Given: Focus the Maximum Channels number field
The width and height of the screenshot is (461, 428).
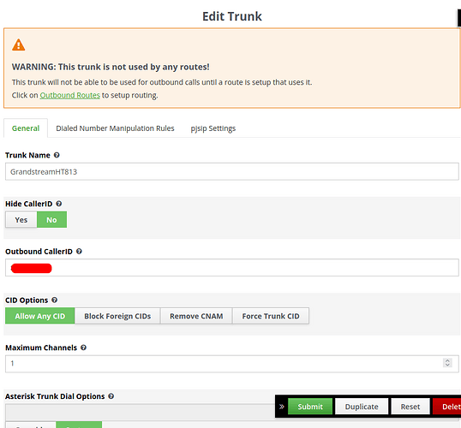Looking at the screenshot, I should pos(232,364).
